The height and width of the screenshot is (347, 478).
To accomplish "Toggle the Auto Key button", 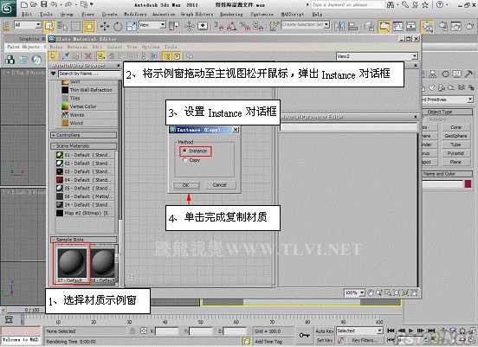I will point(325,331).
